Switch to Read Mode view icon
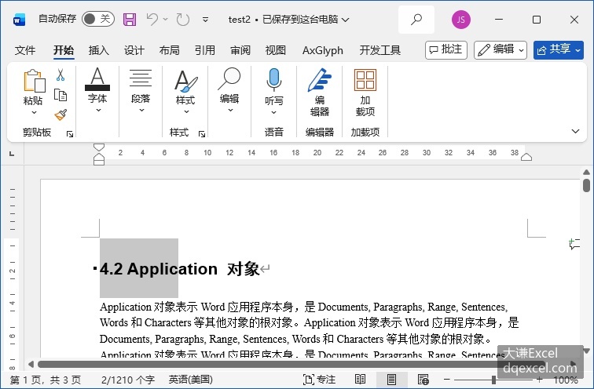The image size is (594, 389). pyautogui.click(x=360, y=379)
